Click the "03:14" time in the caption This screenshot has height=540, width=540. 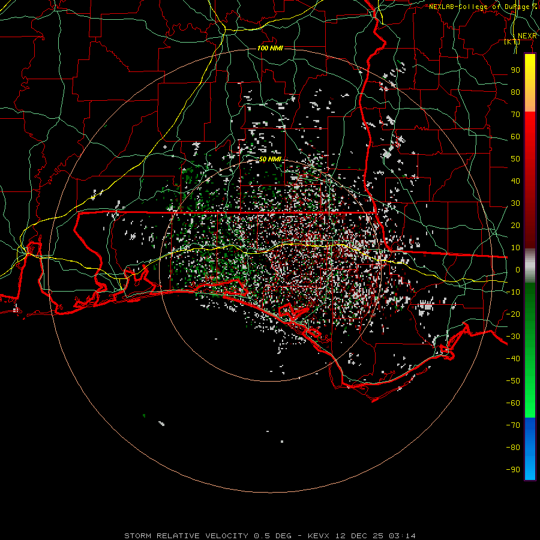coord(402,536)
